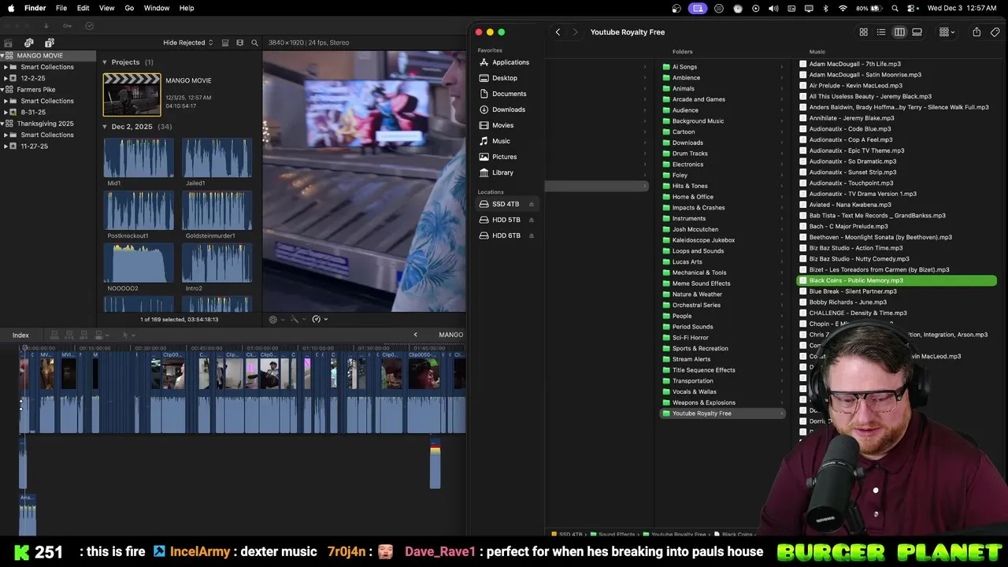Go back in timeline history arrow
Screen dimensions: 1008x567
(x=416, y=335)
